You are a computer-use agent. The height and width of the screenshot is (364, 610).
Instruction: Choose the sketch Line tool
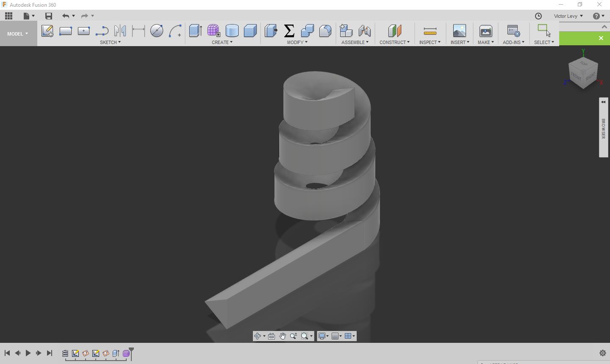pos(102,30)
